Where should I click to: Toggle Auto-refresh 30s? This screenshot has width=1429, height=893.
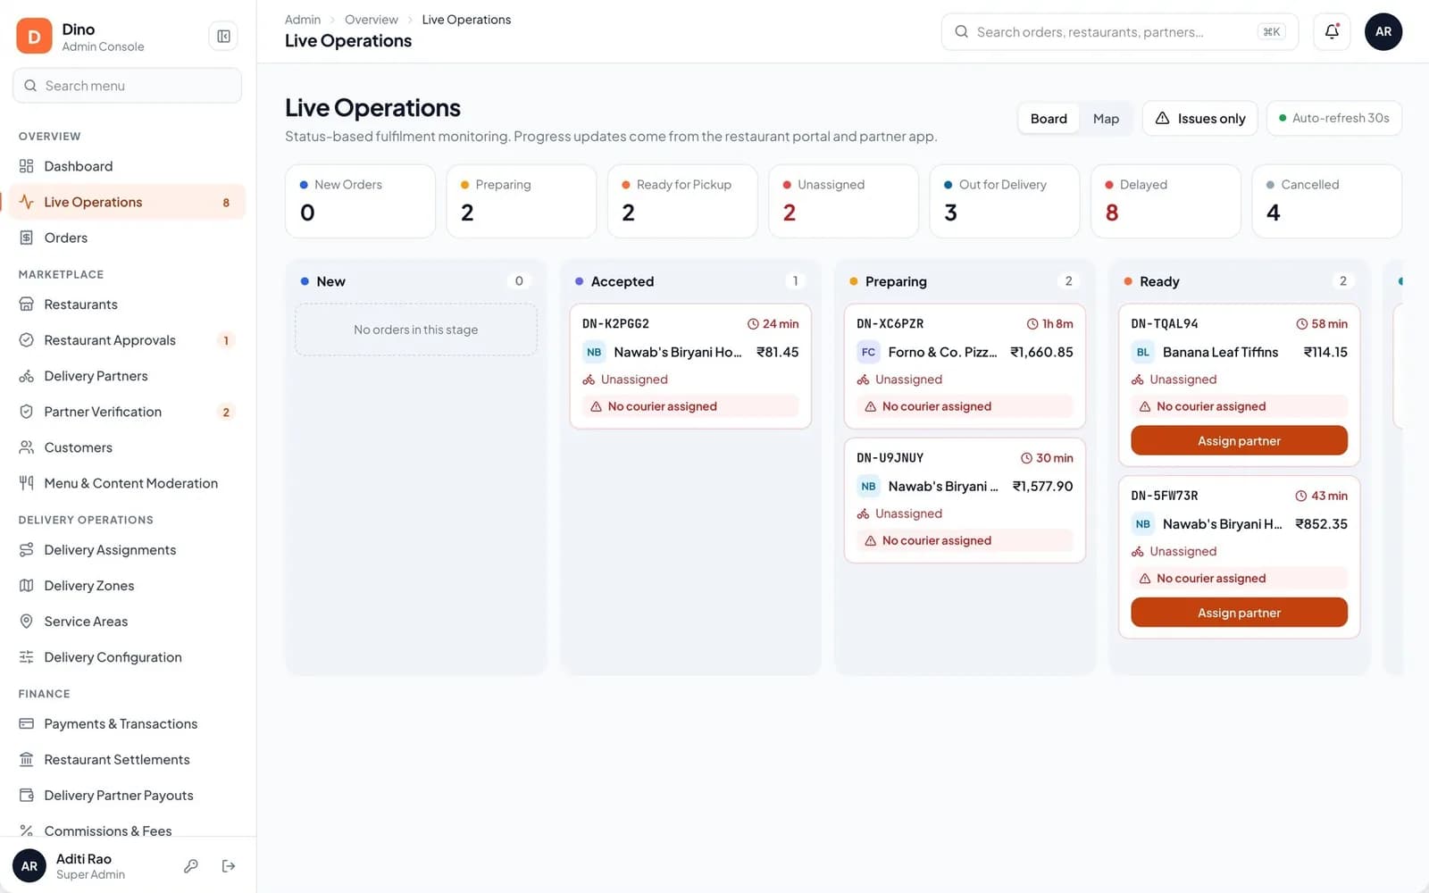pos(1334,118)
